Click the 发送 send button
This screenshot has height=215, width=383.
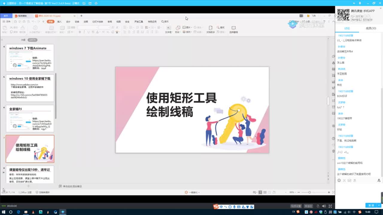point(371,205)
